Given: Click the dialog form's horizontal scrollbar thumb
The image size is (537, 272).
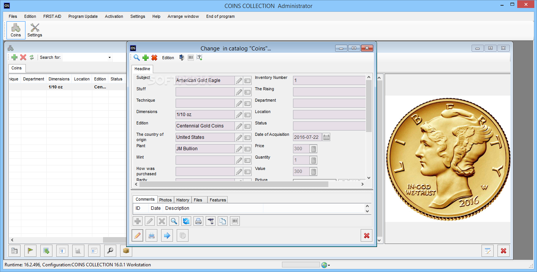Looking at the screenshot, I should (x=234, y=184).
